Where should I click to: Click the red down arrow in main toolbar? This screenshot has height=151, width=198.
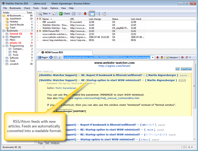pyautogui.click(x=85, y=14)
